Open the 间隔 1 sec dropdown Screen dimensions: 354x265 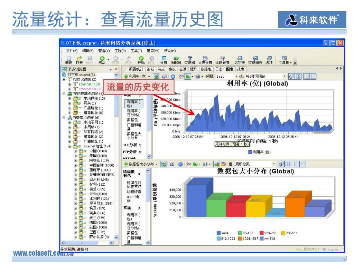point(236,76)
